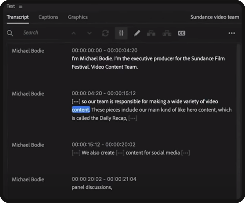
Task: Click the search magnifier icon
Action: point(10,33)
